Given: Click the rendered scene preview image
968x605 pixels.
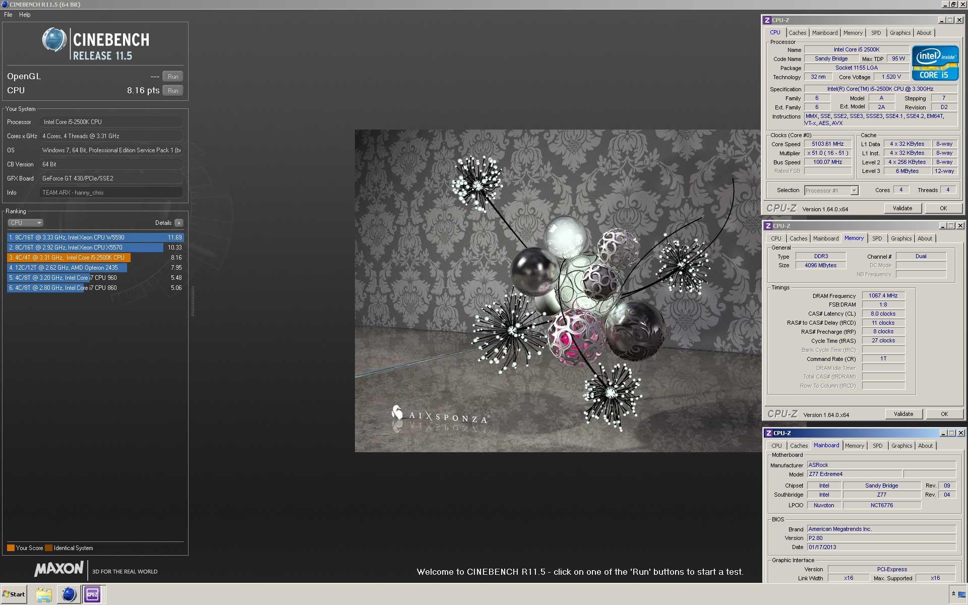Looking at the screenshot, I should pyautogui.click(x=558, y=291).
